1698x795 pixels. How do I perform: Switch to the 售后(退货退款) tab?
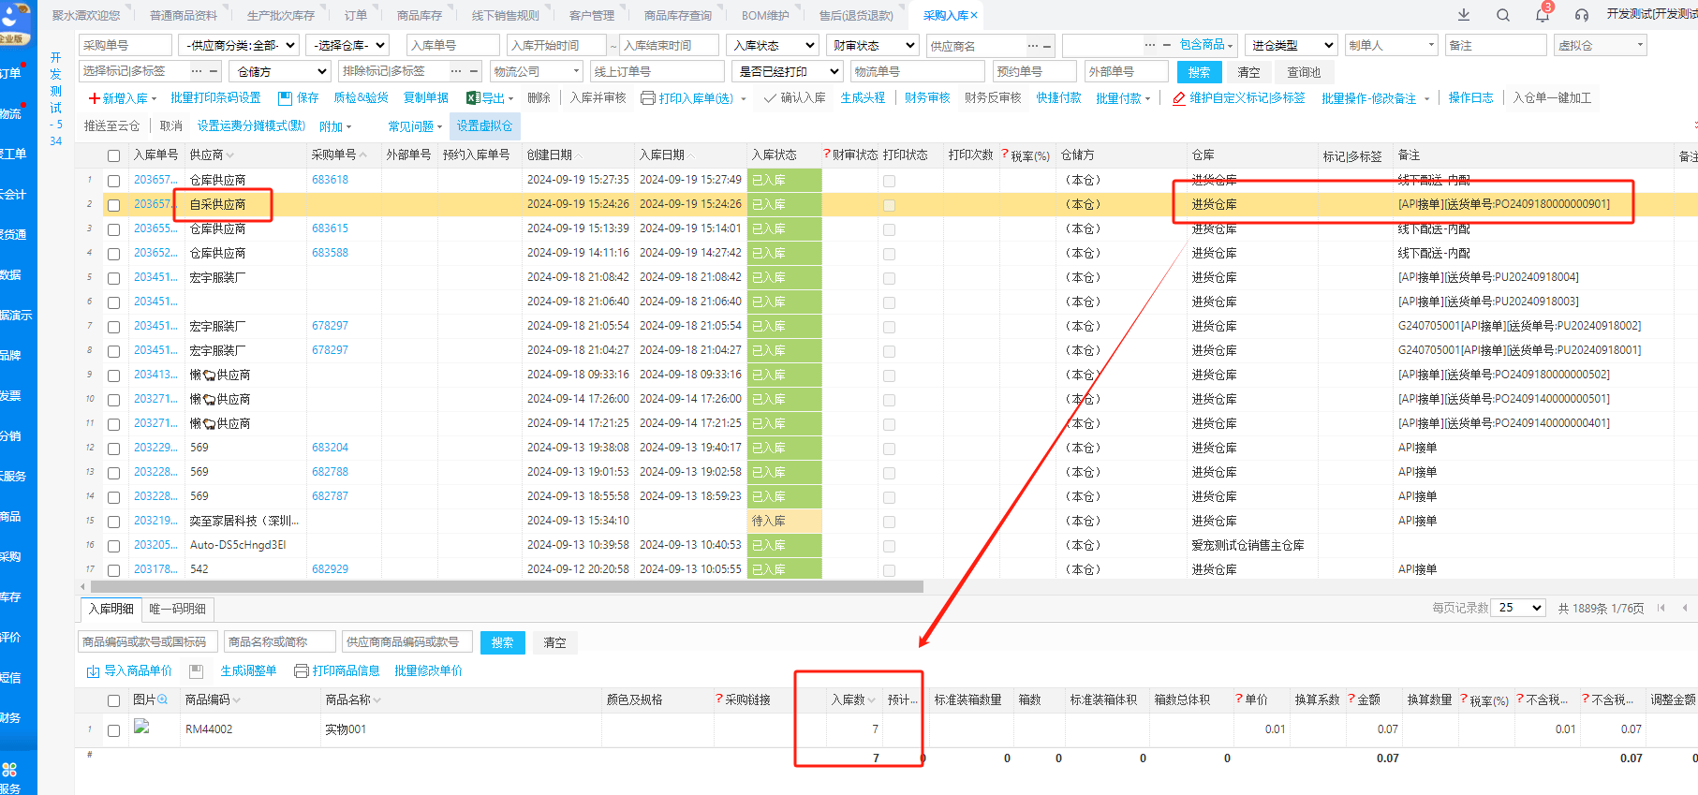click(x=856, y=15)
